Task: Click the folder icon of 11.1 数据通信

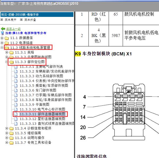Action: (7, 38)
